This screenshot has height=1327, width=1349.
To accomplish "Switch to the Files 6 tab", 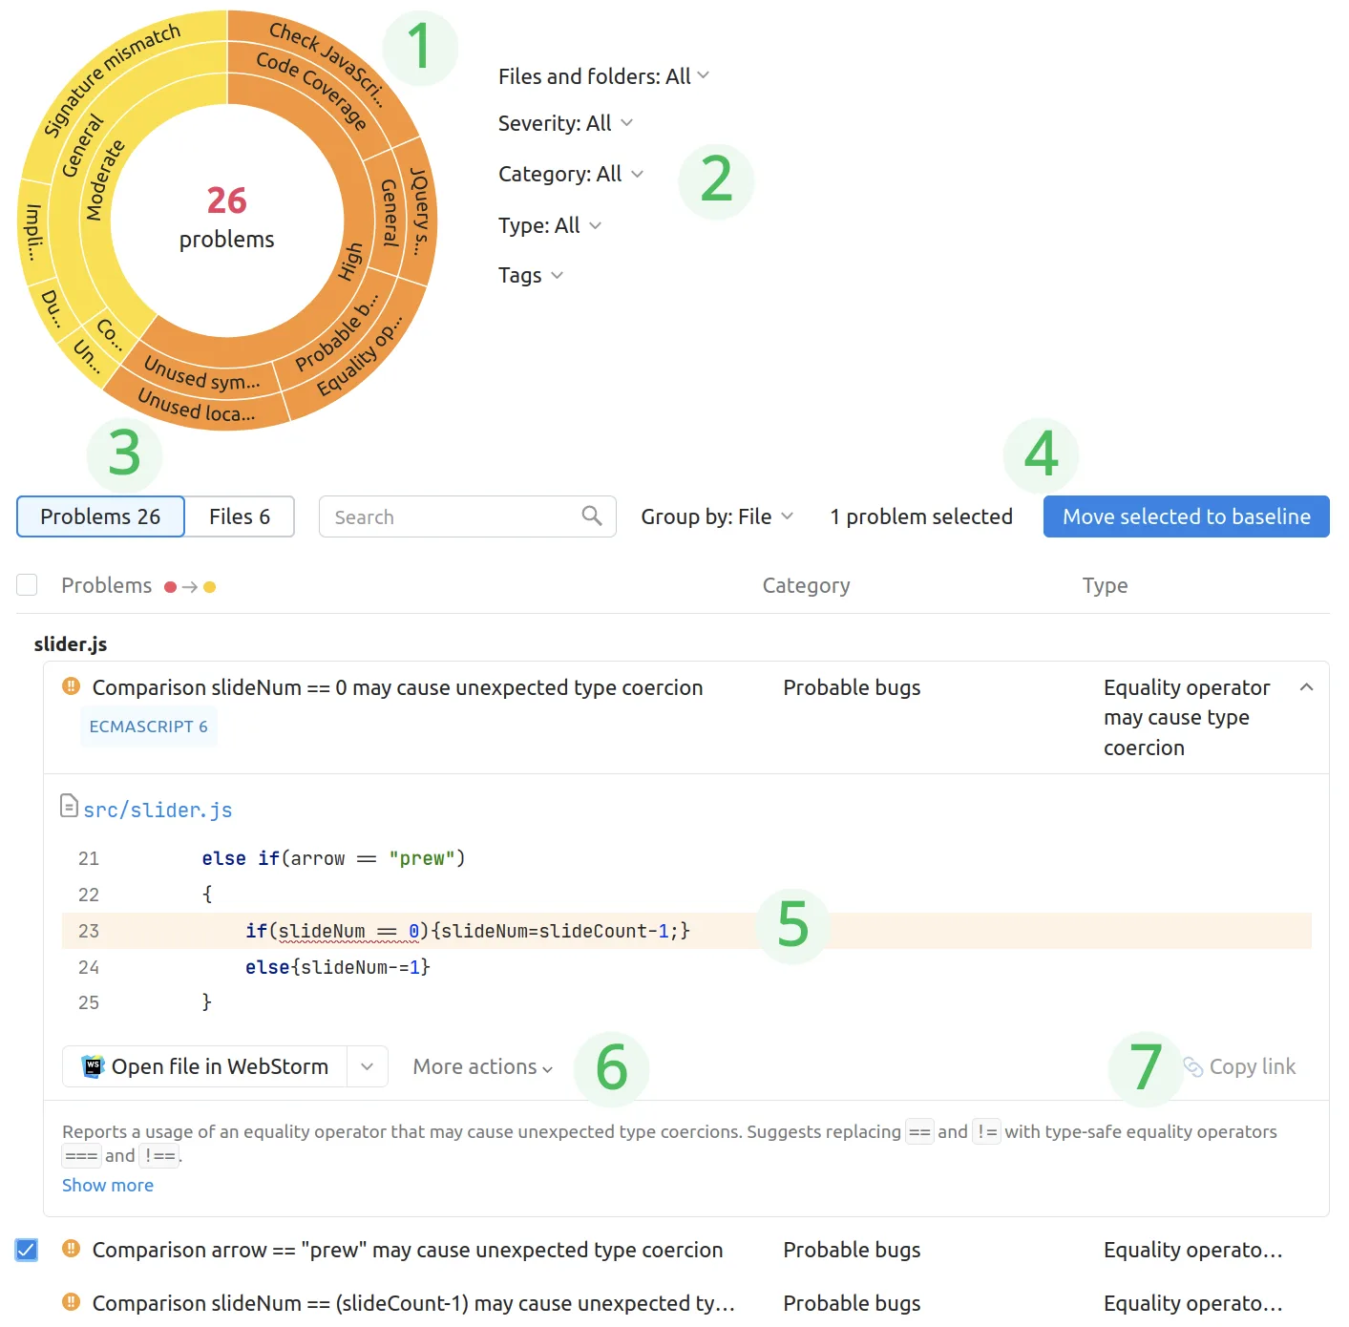I will click(240, 516).
